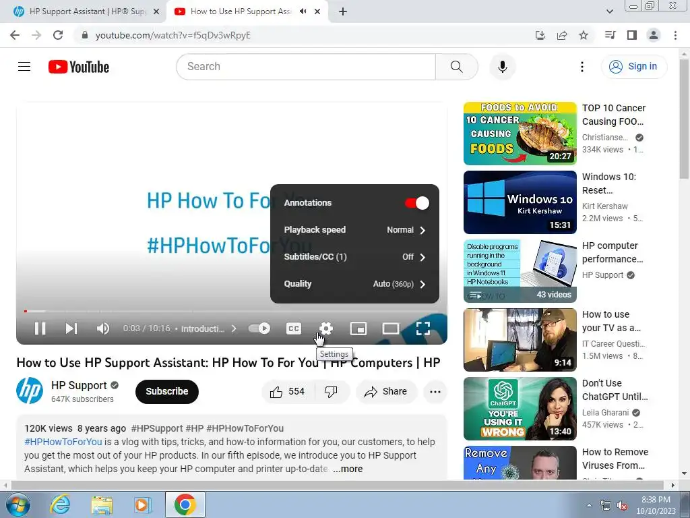
Task: Open media controls in Chrome toolbar
Action: [x=610, y=35]
